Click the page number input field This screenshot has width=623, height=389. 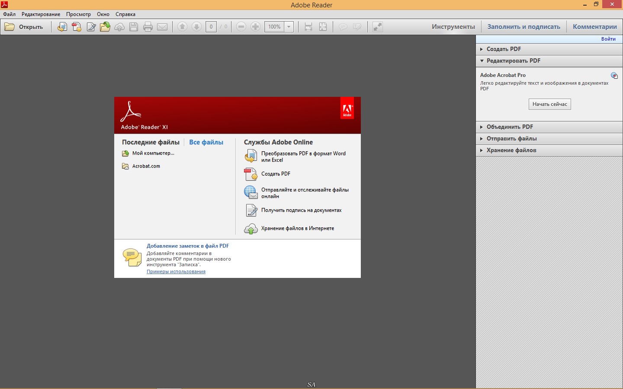(211, 27)
